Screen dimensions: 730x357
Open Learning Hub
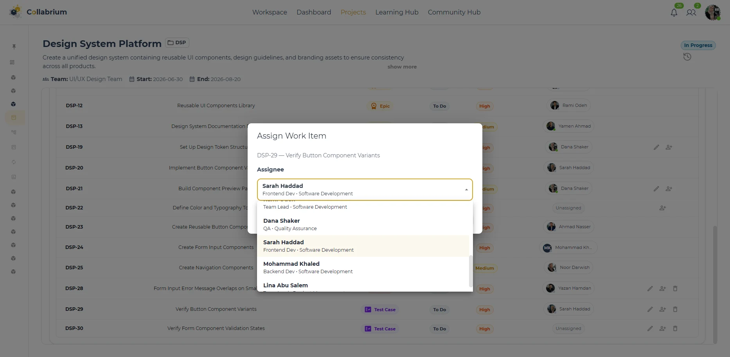397,12
